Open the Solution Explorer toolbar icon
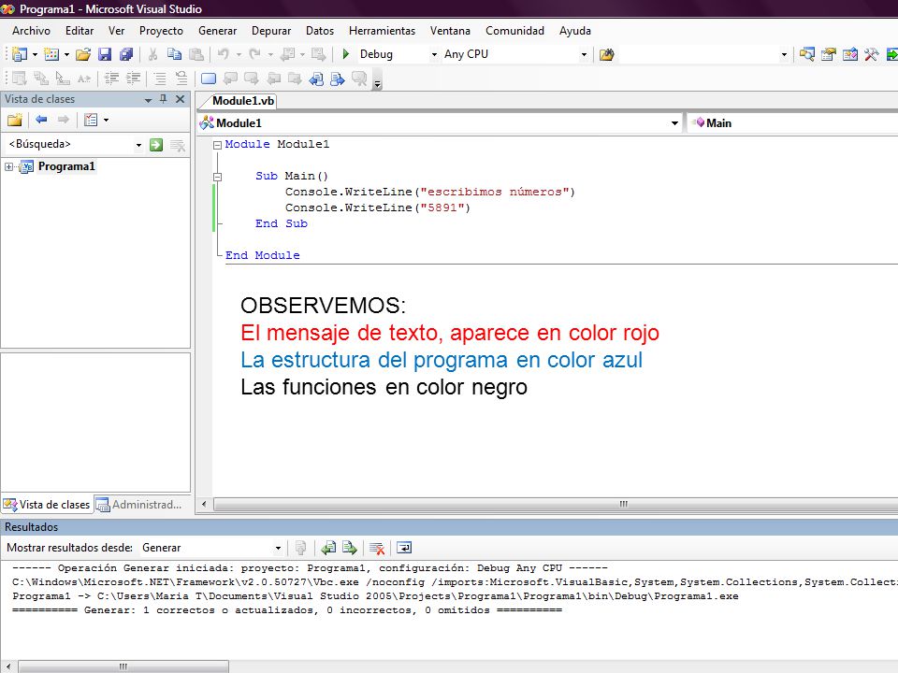 [807, 54]
